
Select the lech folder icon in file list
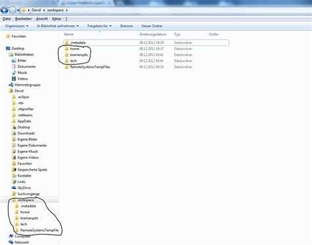66,61
